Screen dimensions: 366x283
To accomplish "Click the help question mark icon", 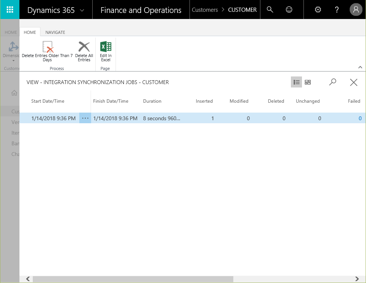I will coord(337,10).
